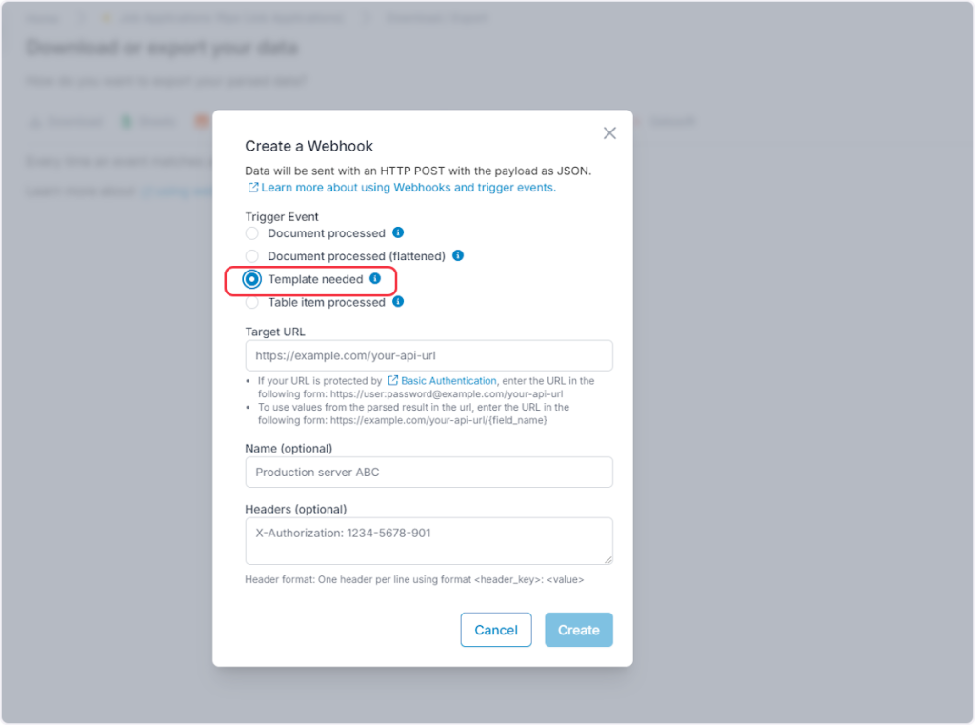Viewport: 975px width, 725px height.
Task: Click info icon next to Document processed (flattened)
Action: [458, 255]
